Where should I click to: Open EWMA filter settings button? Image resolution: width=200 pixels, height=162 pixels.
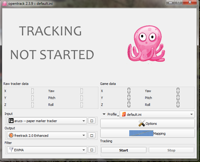click(92, 150)
